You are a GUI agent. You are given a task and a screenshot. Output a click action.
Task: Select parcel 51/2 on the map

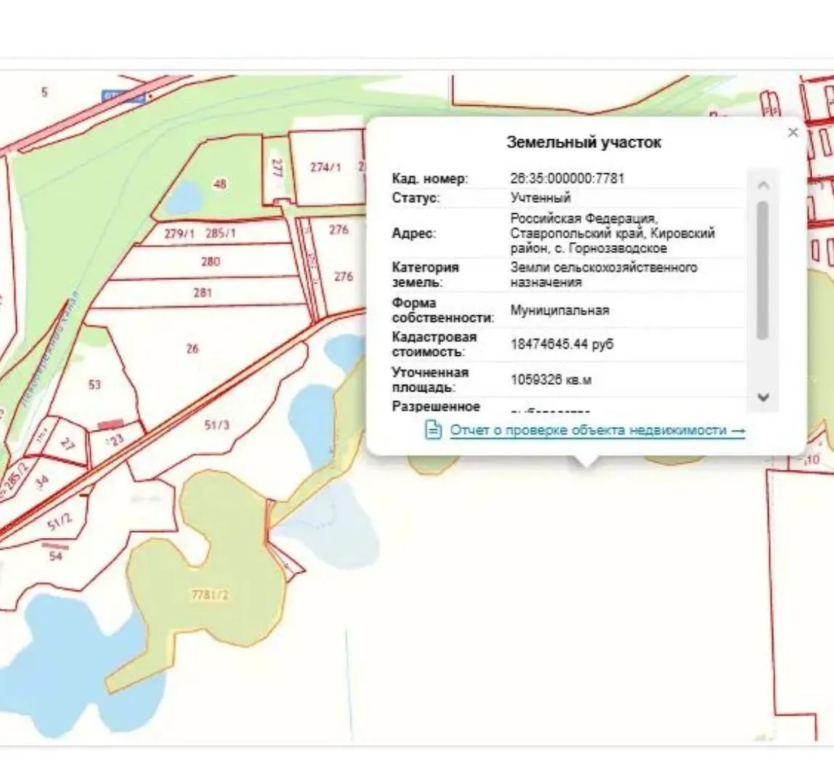click(59, 522)
